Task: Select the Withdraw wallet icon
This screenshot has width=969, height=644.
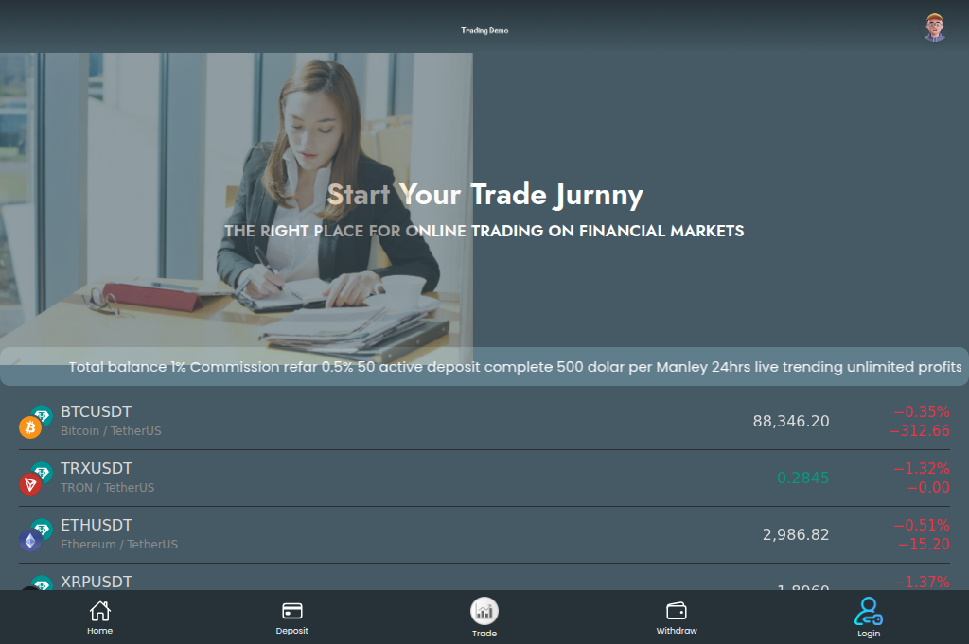Action: pos(676,611)
